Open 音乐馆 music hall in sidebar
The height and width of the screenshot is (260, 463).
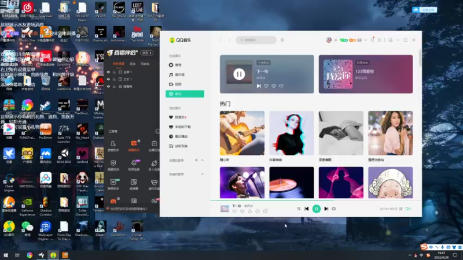(x=177, y=75)
